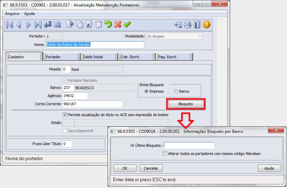Screen dimensions: 287x188
Task: Toggle Permite atualização do título checkbox
Action: (65, 114)
